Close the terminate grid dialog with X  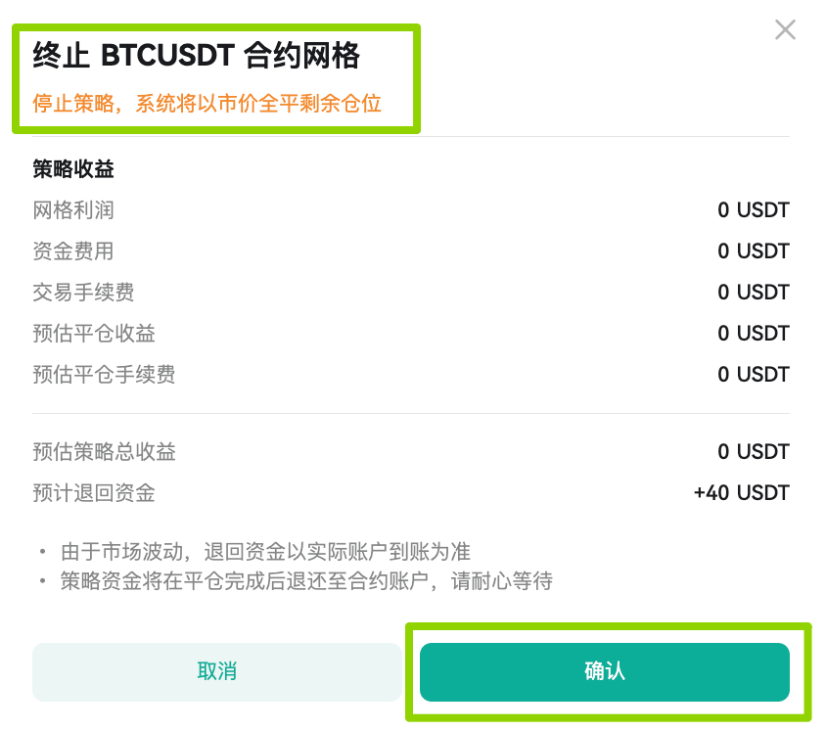click(785, 30)
